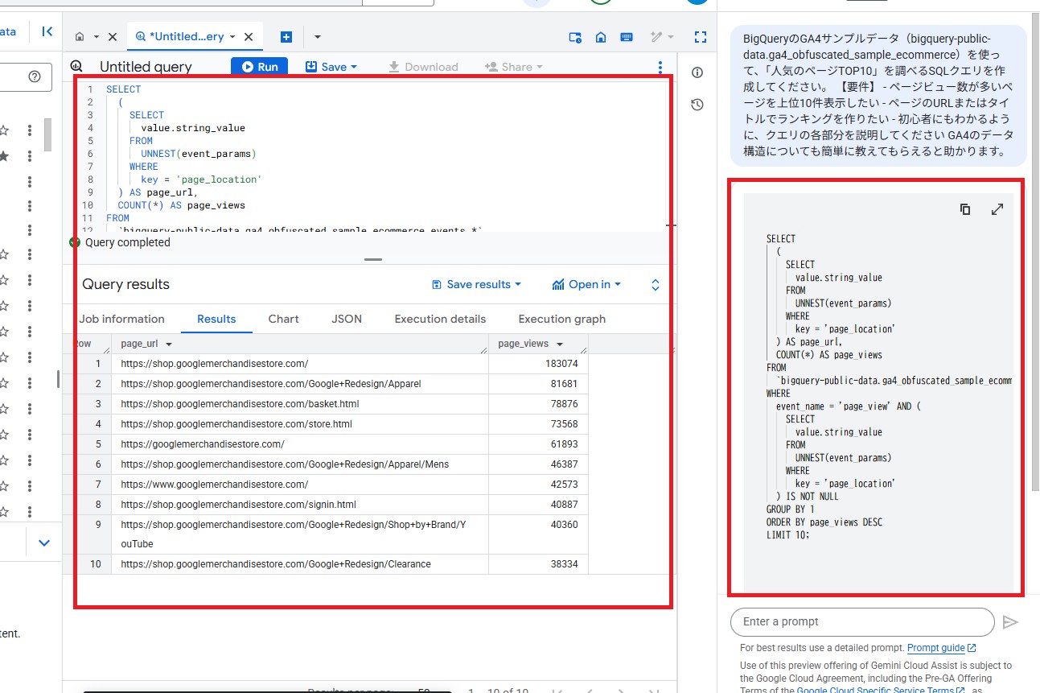Open the Execution graph tab

pyautogui.click(x=562, y=319)
